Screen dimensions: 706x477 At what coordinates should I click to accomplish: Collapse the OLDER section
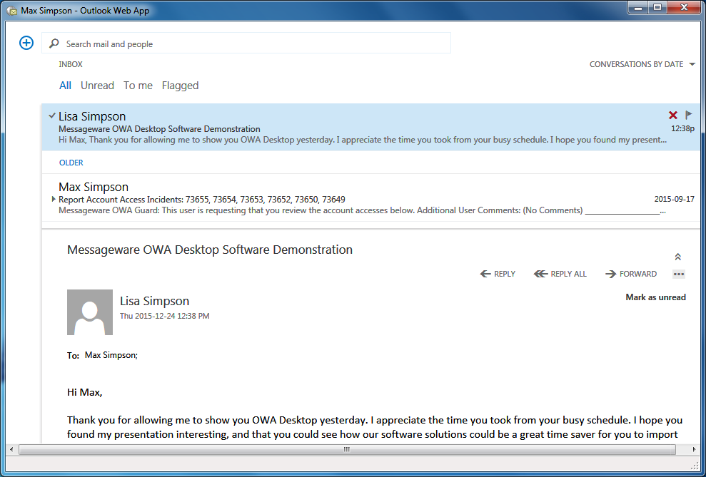(71, 163)
